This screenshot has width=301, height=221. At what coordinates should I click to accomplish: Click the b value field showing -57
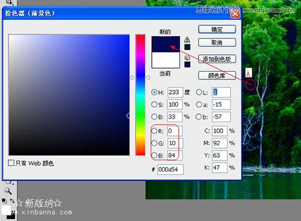222,117
